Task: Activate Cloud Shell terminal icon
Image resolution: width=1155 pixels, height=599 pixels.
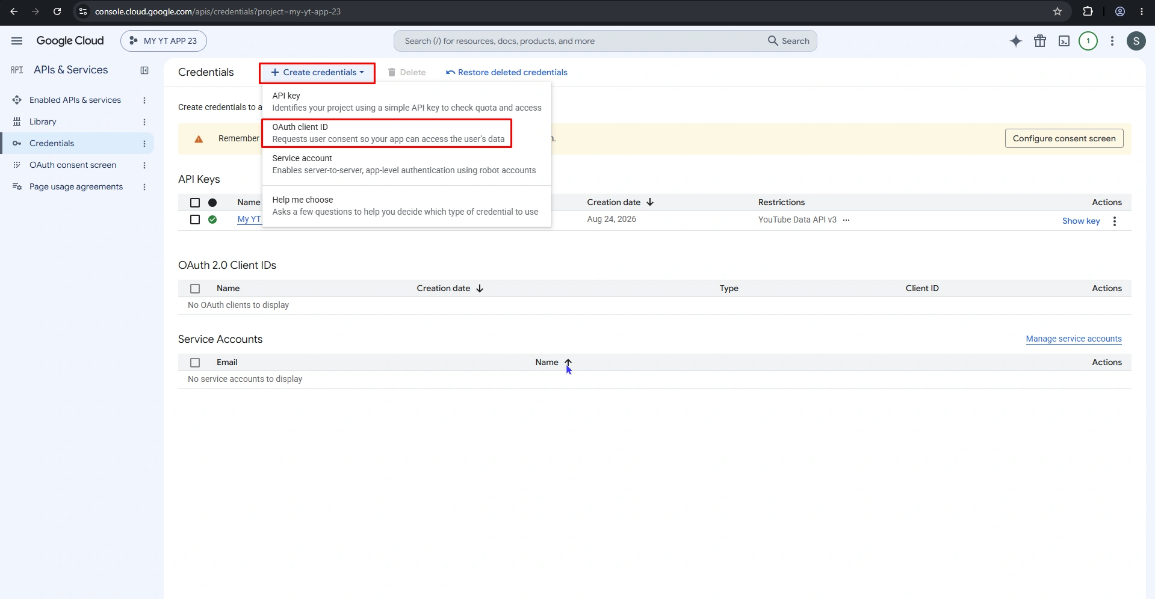Action: [1064, 41]
